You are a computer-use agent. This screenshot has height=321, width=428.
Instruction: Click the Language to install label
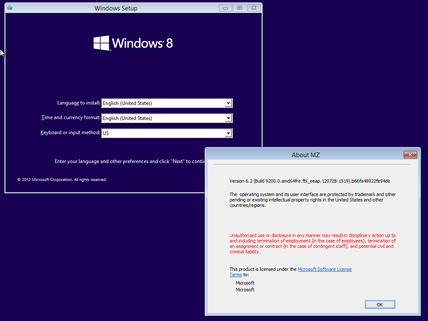(79, 103)
